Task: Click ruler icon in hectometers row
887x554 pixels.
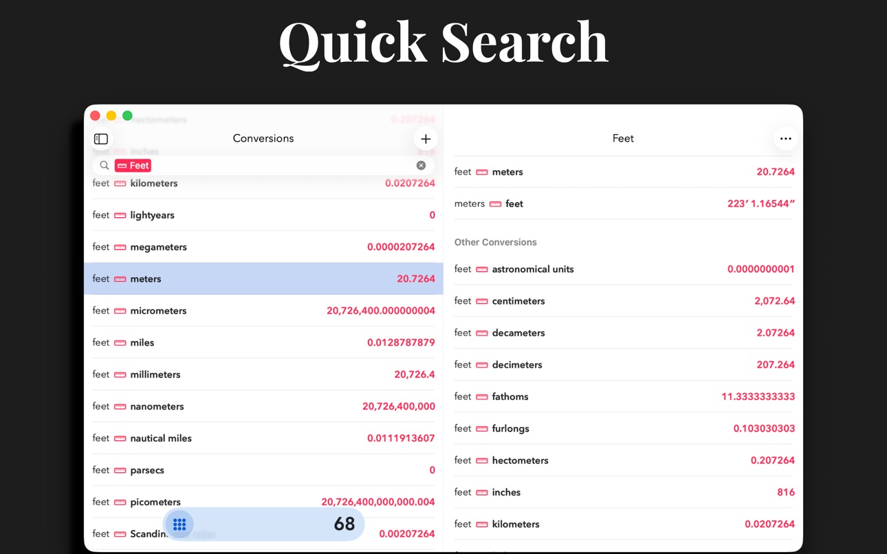Action: click(482, 461)
